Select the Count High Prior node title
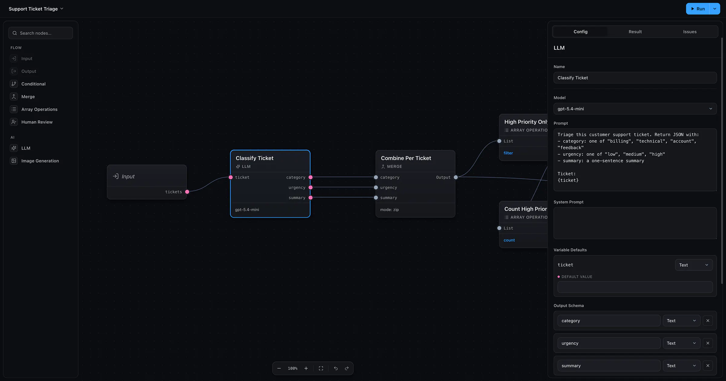Viewport: 726px width, 381px height. pyautogui.click(x=526, y=209)
